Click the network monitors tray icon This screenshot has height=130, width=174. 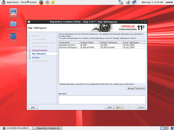click(x=134, y=2)
